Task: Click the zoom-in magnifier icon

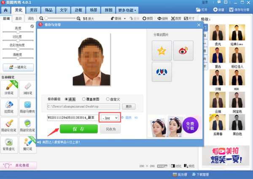Action: (78, 19)
